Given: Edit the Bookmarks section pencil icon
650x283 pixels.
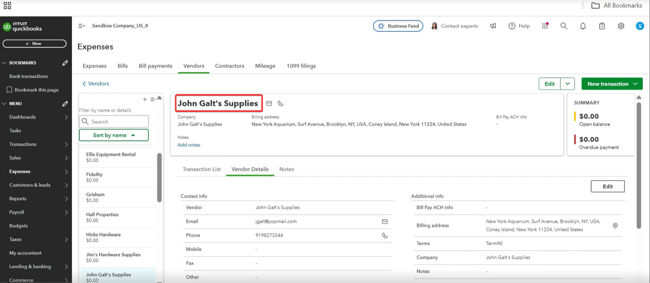Looking at the screenshot, I should [x=65, y=63].
